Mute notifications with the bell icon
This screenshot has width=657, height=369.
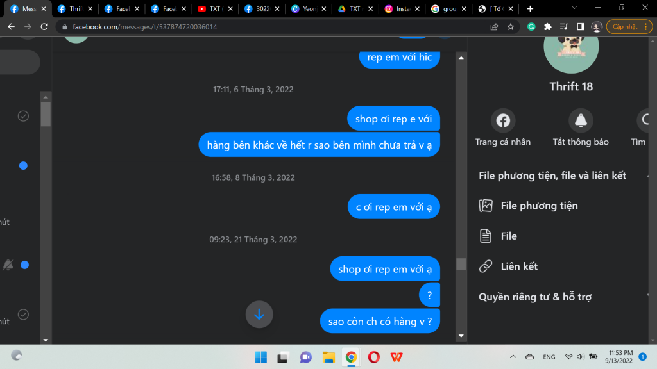tap(581, 120)
